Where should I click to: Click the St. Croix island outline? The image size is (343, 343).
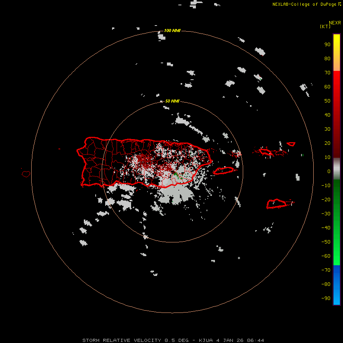277,204
